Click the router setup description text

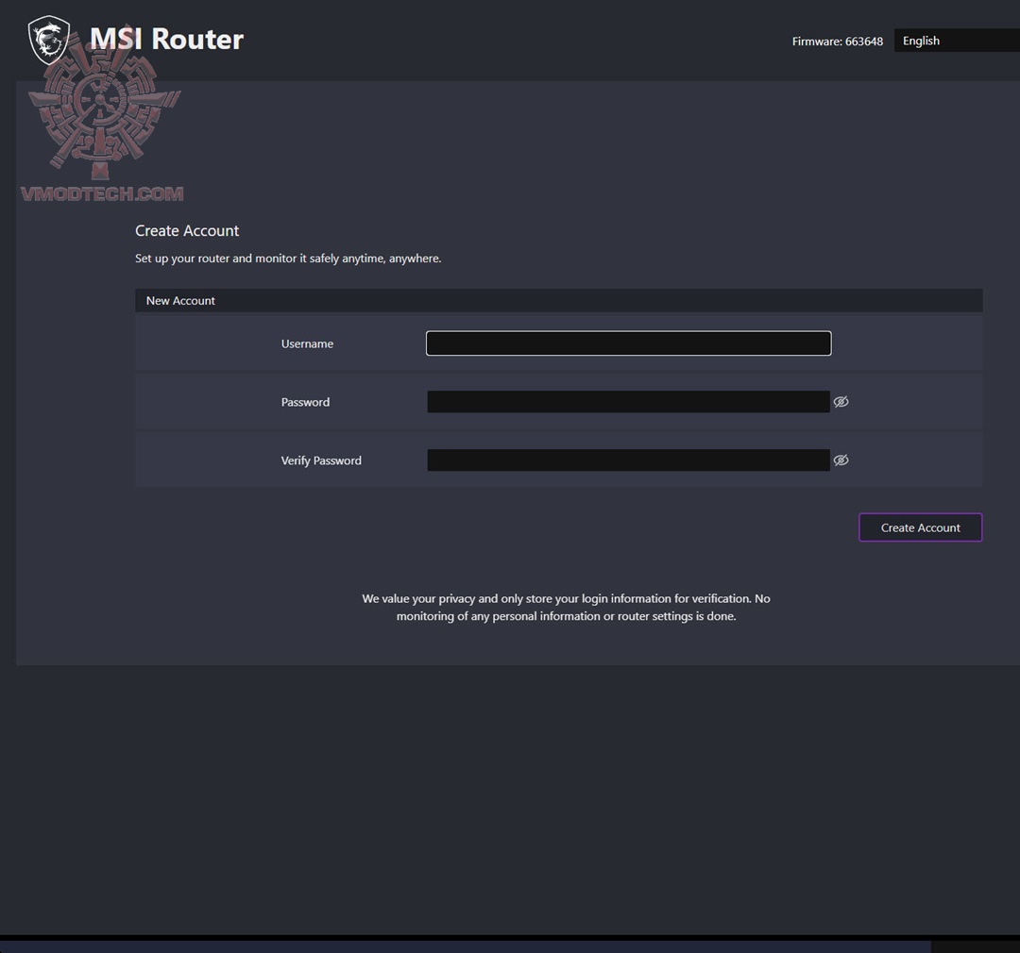[287, 258]
